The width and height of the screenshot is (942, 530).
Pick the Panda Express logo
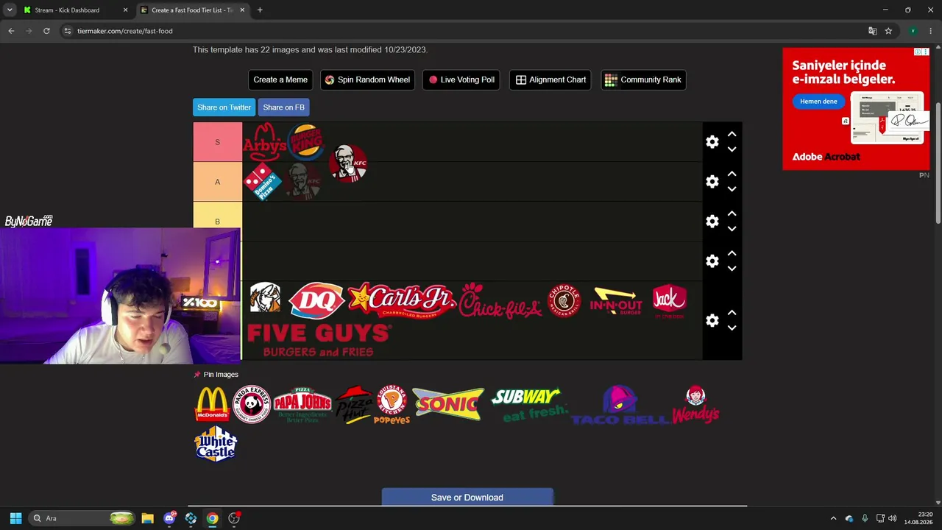[x=252, y=404]
